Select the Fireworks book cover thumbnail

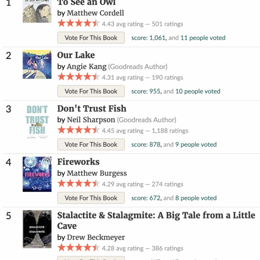tap(37, 174)
